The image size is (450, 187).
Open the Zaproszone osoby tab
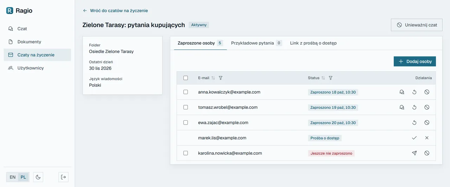click(200, 43)
